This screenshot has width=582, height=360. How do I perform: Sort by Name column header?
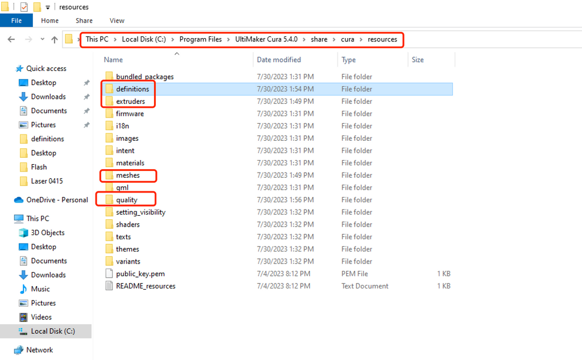pos(113,60)
